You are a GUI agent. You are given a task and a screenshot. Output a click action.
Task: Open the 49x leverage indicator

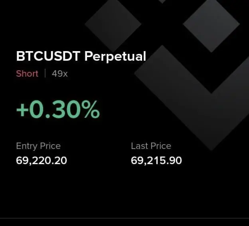click(x=60, y=74)
